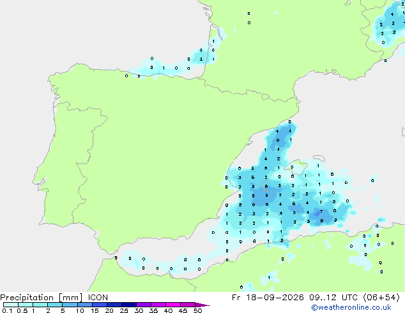Viewport: 405px width, 313px height.
Task: Click the forecast date 18-09-2026 label
Action: pos(275,298)
